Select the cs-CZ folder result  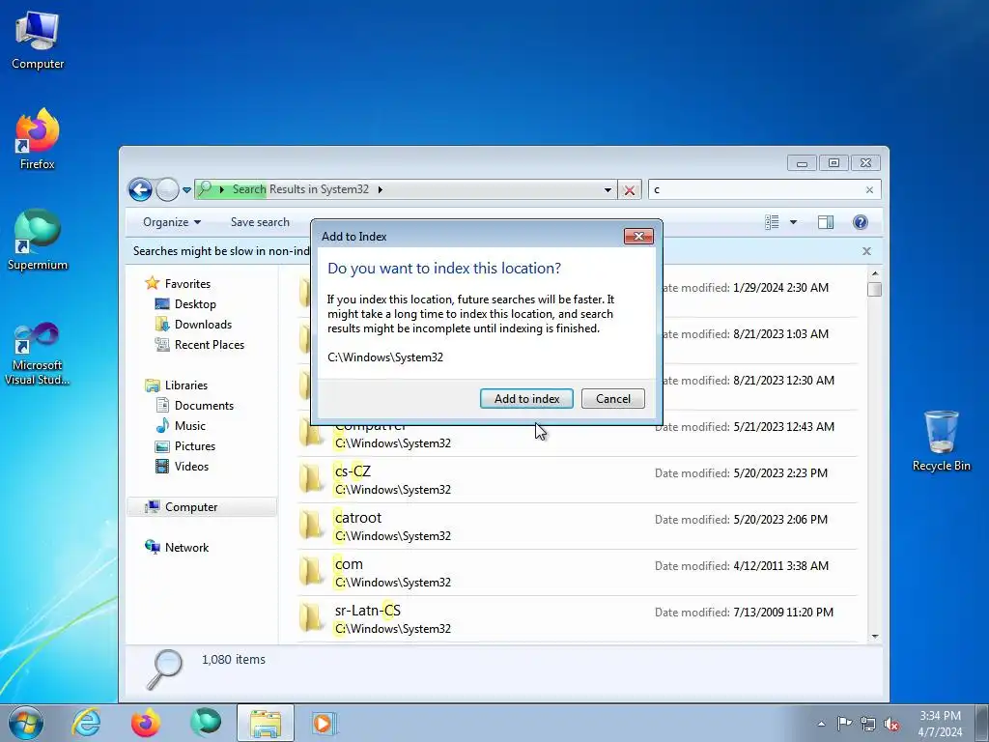click(578, 480)
